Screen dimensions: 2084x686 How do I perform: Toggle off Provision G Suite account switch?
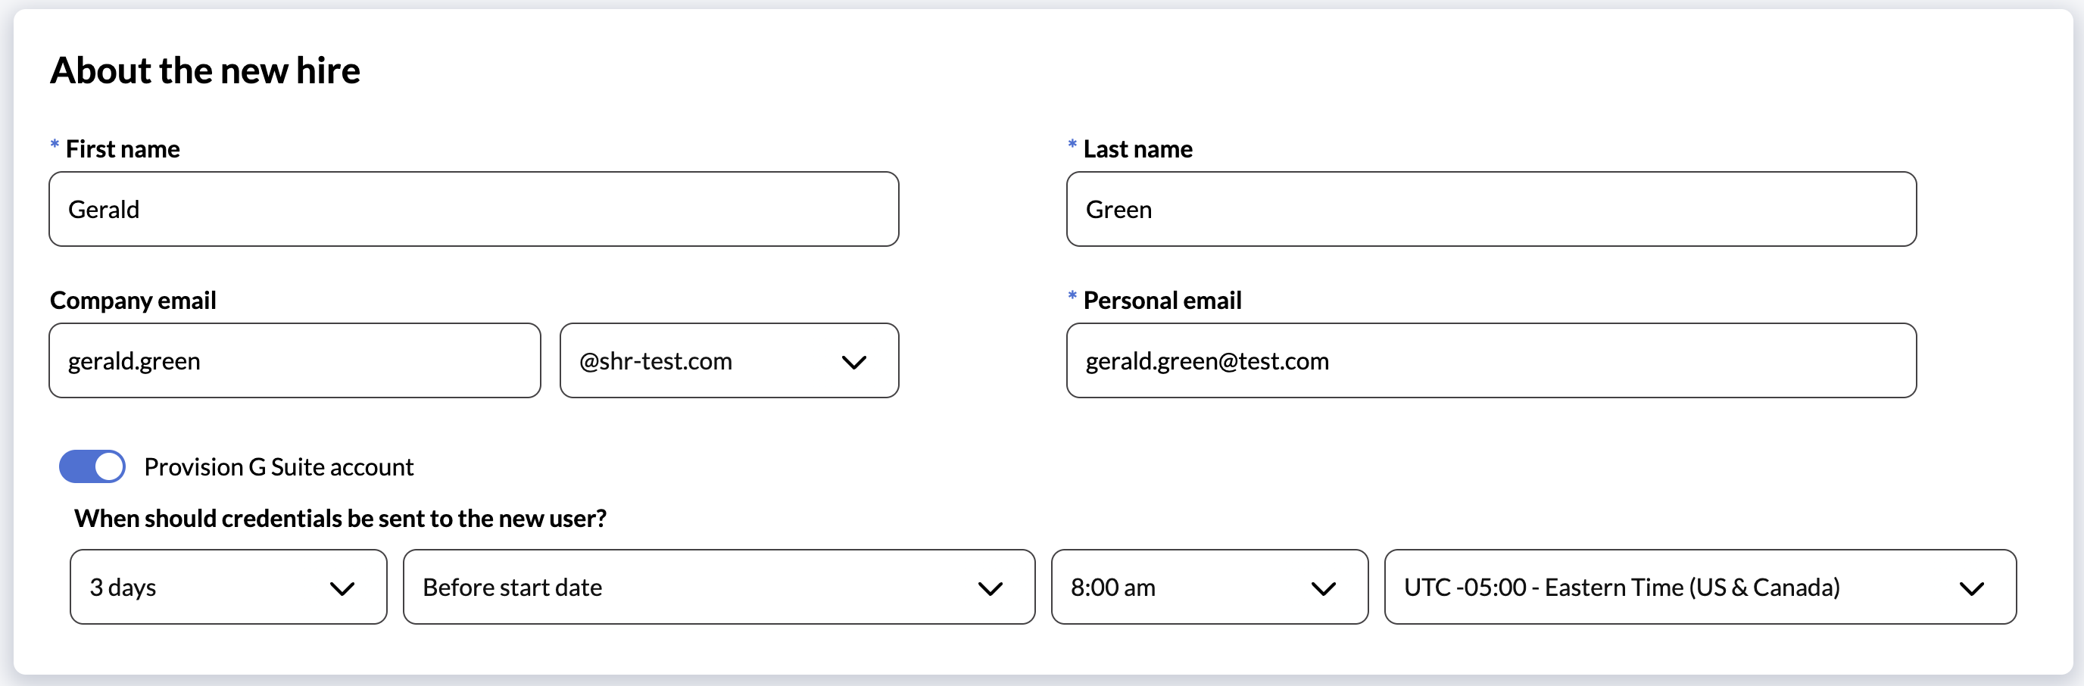coord(92,466)
